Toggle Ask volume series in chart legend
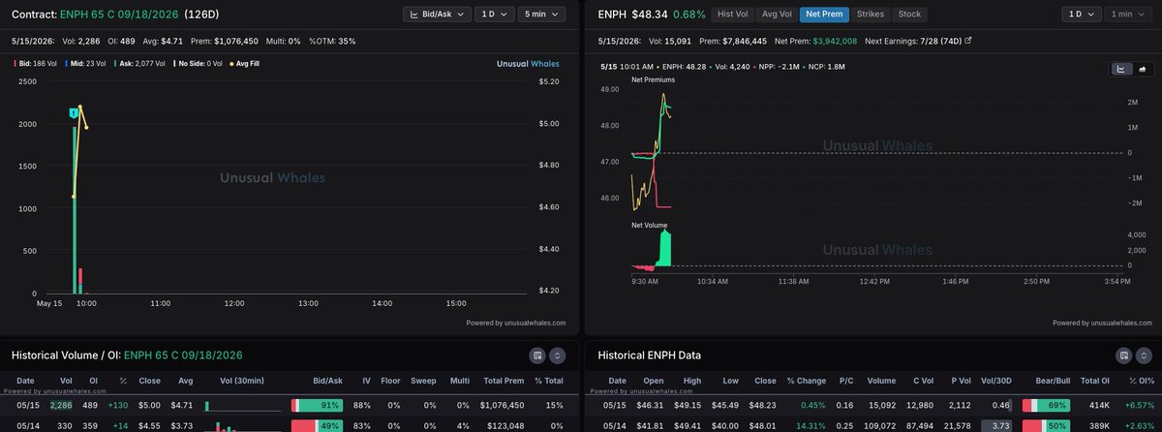 click(141, 63)
